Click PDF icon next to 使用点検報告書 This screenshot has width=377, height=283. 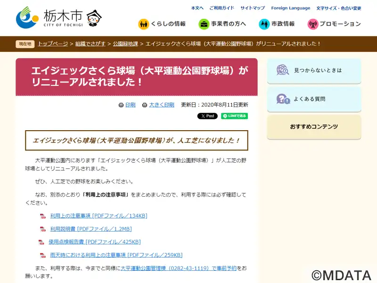coord(41,242)
